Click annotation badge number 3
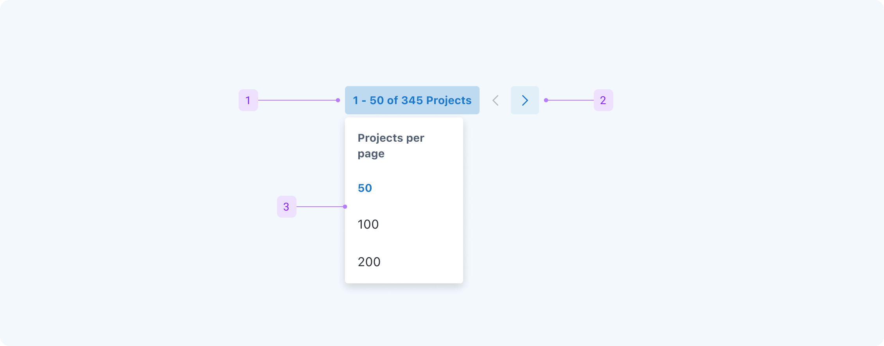The height and width of the screenshot is (346, 884). [x=286, y=207]
